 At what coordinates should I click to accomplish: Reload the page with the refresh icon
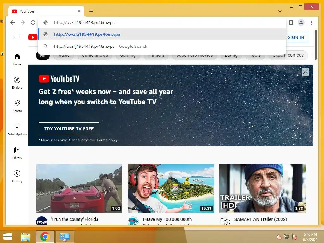coord(33,22)
